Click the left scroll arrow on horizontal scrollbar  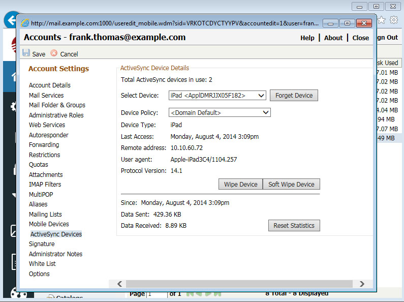point(120,284)
